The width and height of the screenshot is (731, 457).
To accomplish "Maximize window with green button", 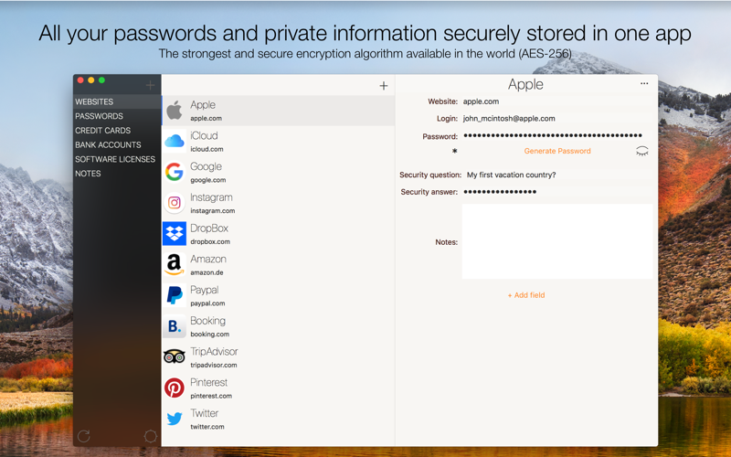I will pos(101,80).
